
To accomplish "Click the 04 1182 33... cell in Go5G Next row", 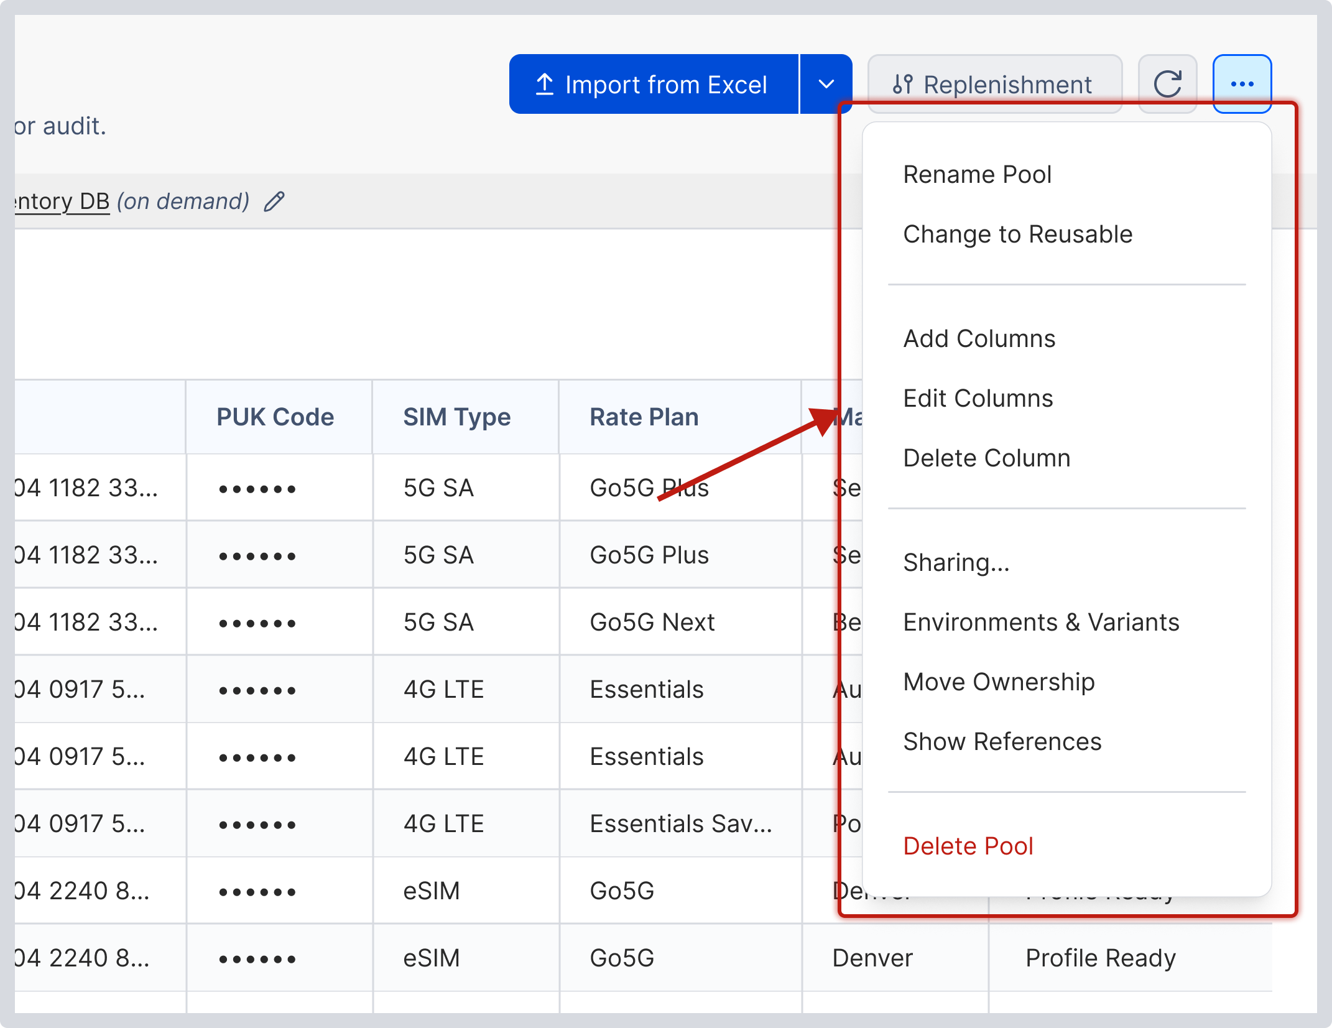I will pyautogui.click(x=99, y=623).
